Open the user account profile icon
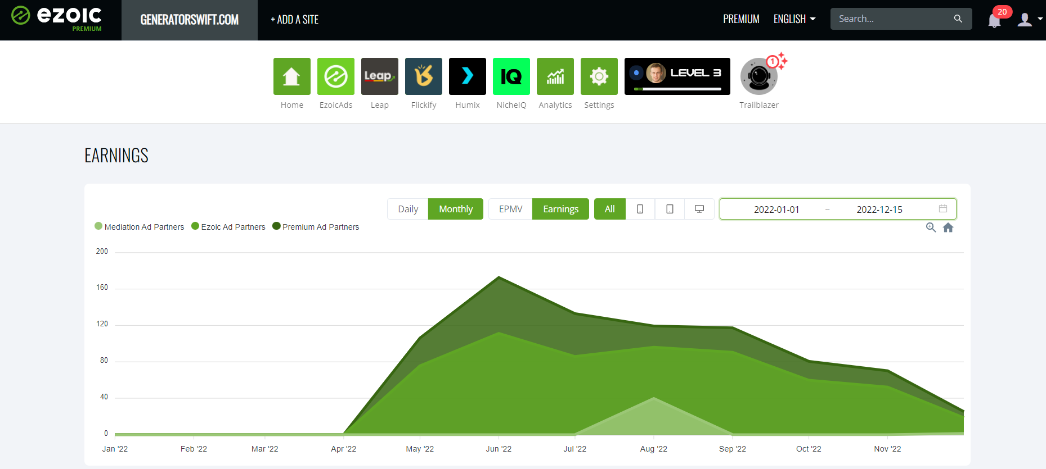 tap(1025, 20)
